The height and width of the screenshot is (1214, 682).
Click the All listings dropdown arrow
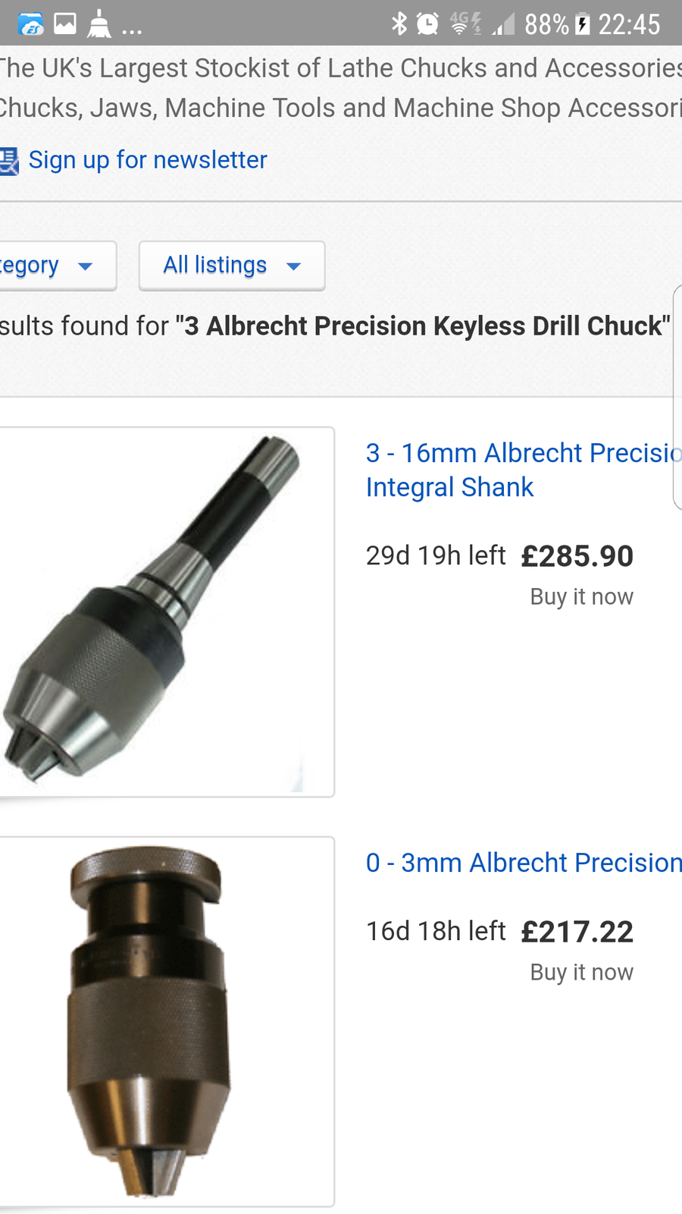[x=294, y=266]
